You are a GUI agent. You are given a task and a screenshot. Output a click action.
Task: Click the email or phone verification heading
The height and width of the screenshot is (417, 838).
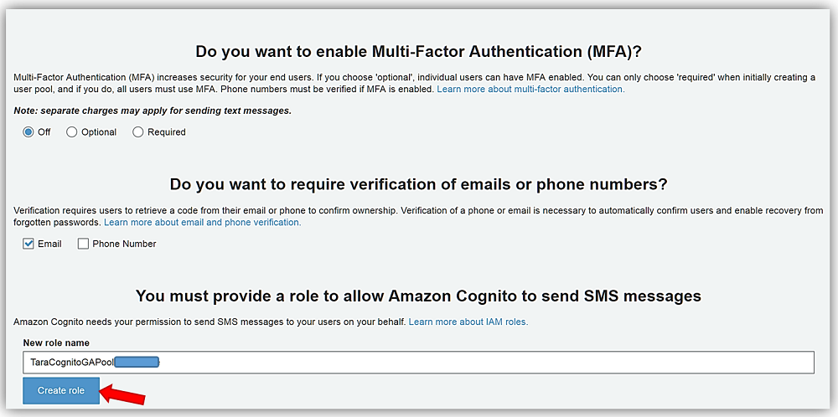coord(418,184)
